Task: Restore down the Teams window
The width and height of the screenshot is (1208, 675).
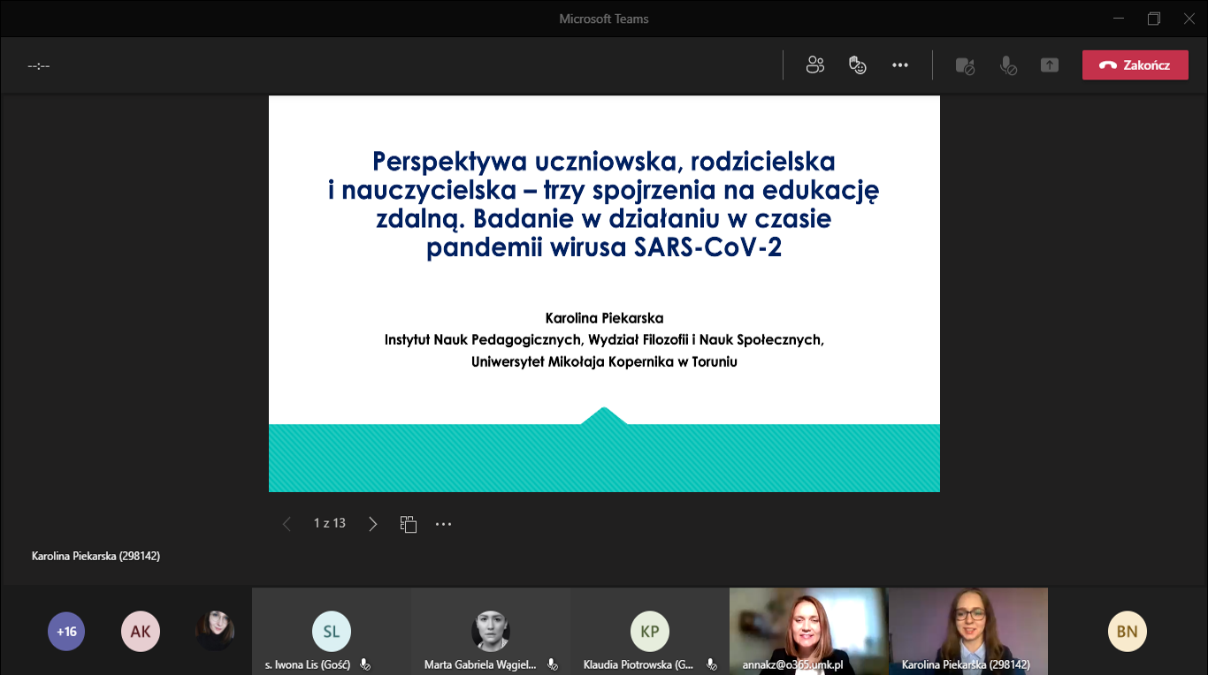Action: tap(1153, 18)
